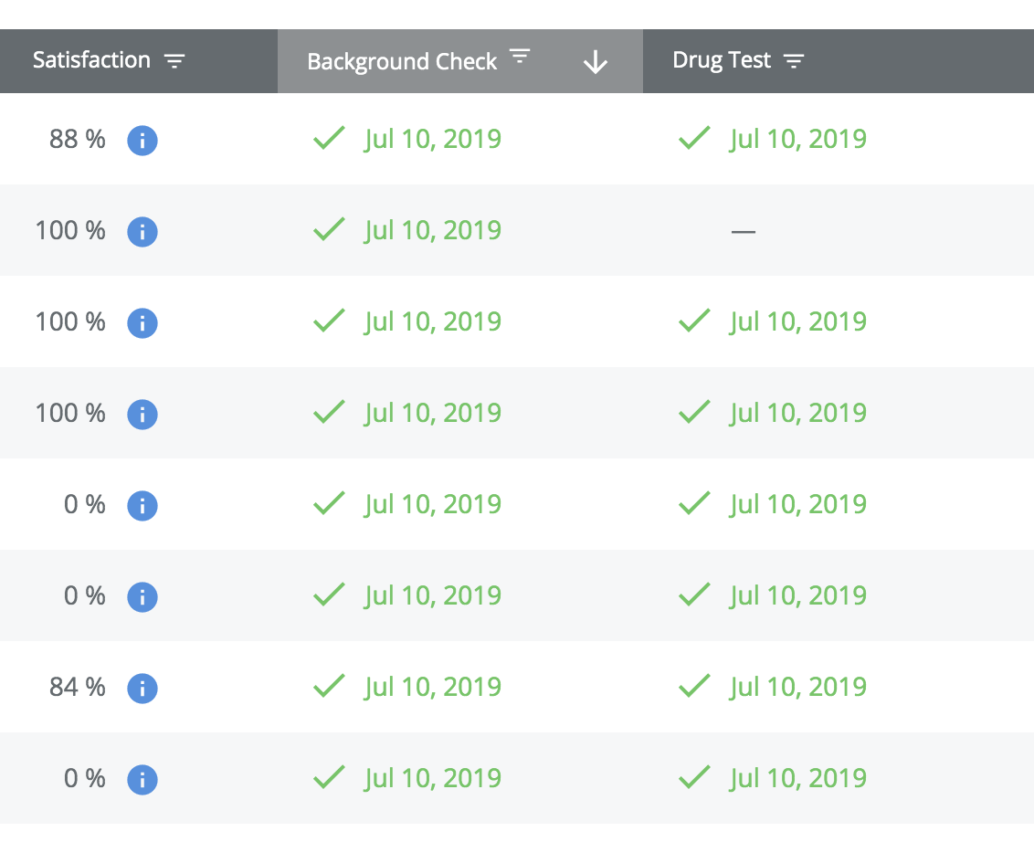Click the info icon in the fifth row
This screenshot has height=842, width=1034.
click(142, 506)
